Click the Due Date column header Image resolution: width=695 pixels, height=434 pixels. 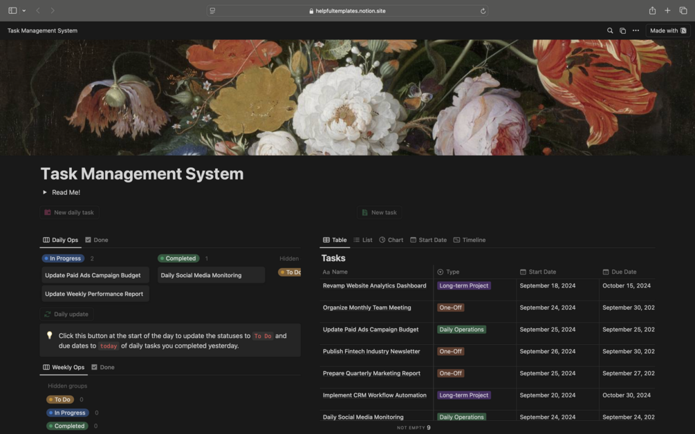click(627, 272)
